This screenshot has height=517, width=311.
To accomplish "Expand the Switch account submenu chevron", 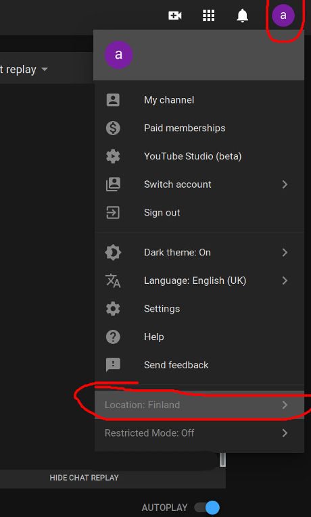I will coord(285,184).
